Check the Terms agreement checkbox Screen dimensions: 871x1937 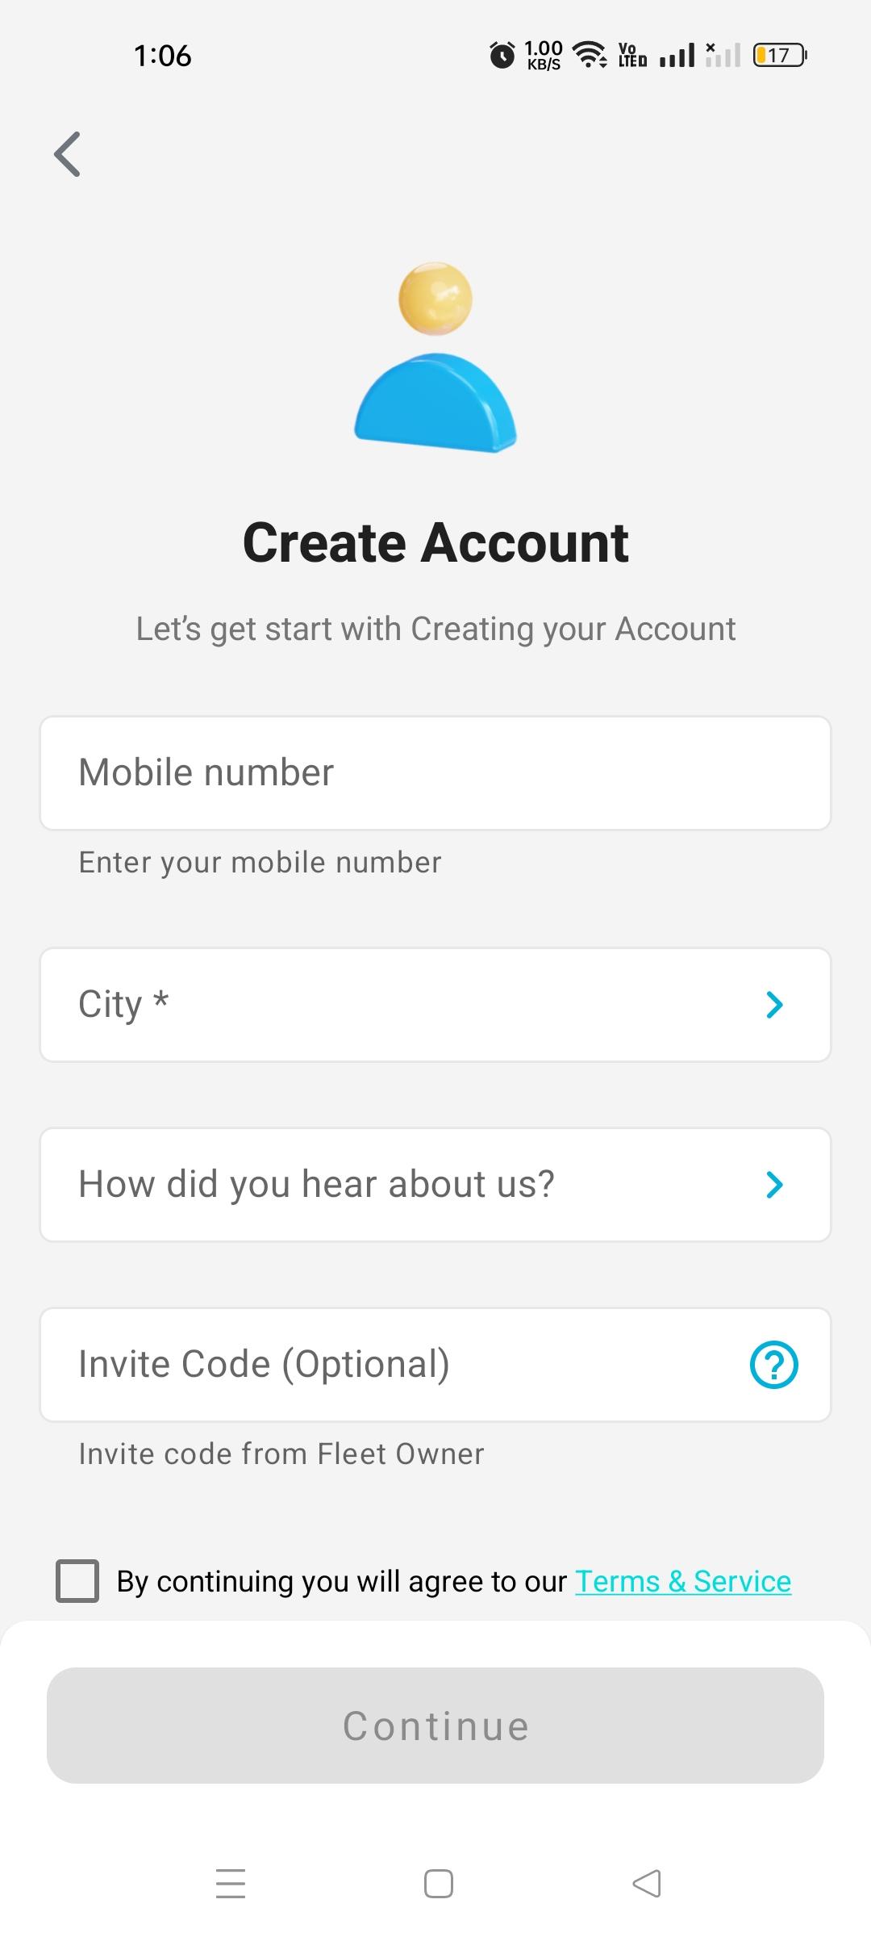coord(77,1581)
